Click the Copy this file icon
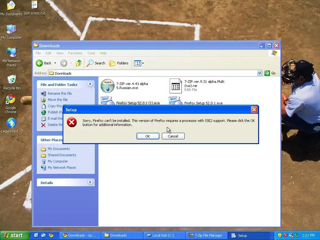Viewport: 320px width, 240px height. (x=43, y=106)
